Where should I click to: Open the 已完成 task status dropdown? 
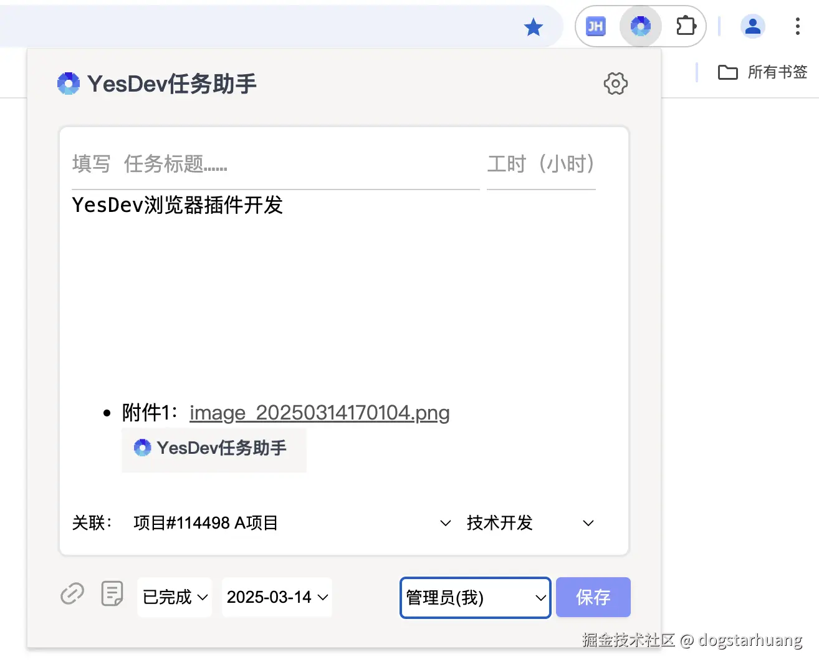174,597
